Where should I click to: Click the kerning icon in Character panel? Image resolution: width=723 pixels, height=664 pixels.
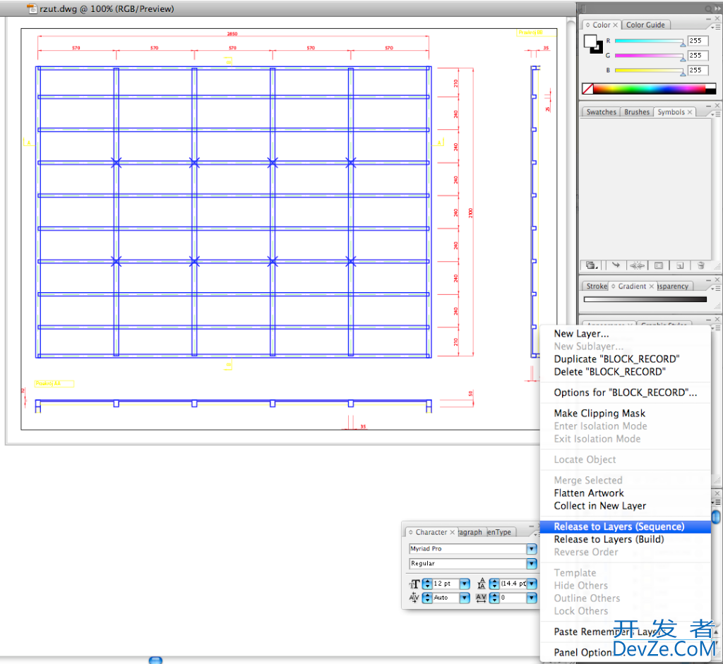pyautogui.click(x=414, y=598)
